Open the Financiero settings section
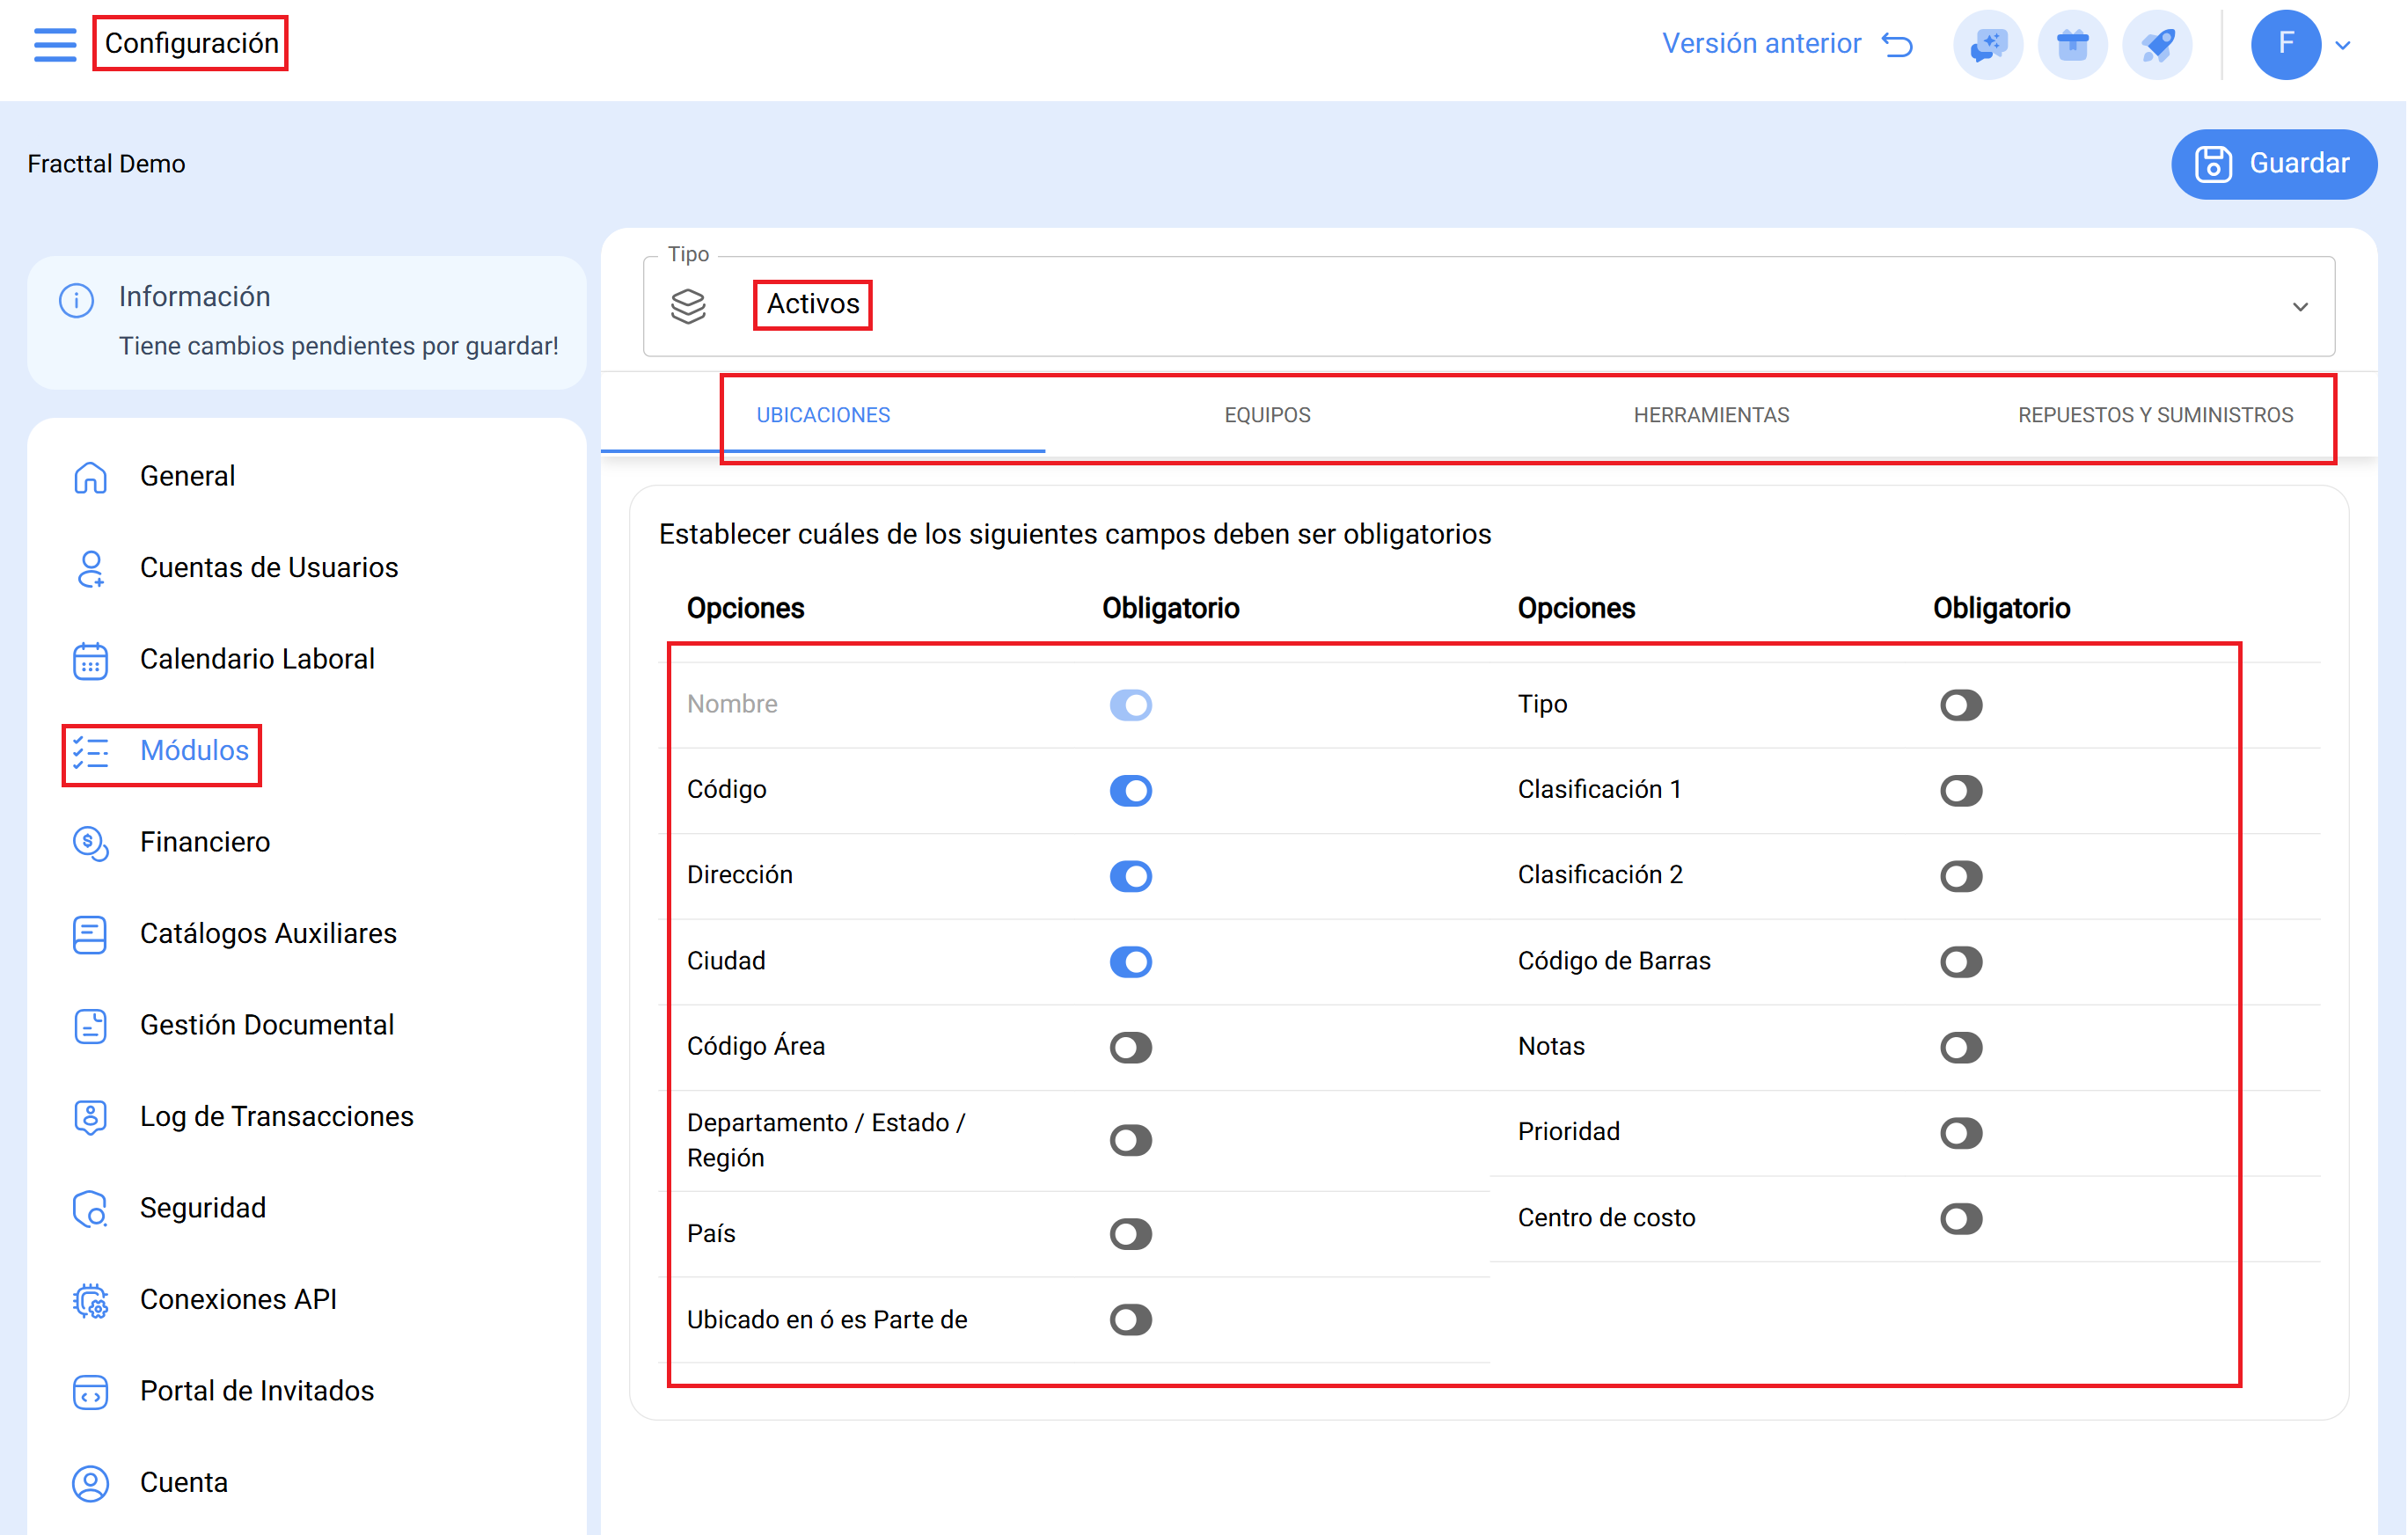The height and width of the screenshot is (1535, 2408). coord(205,841)
